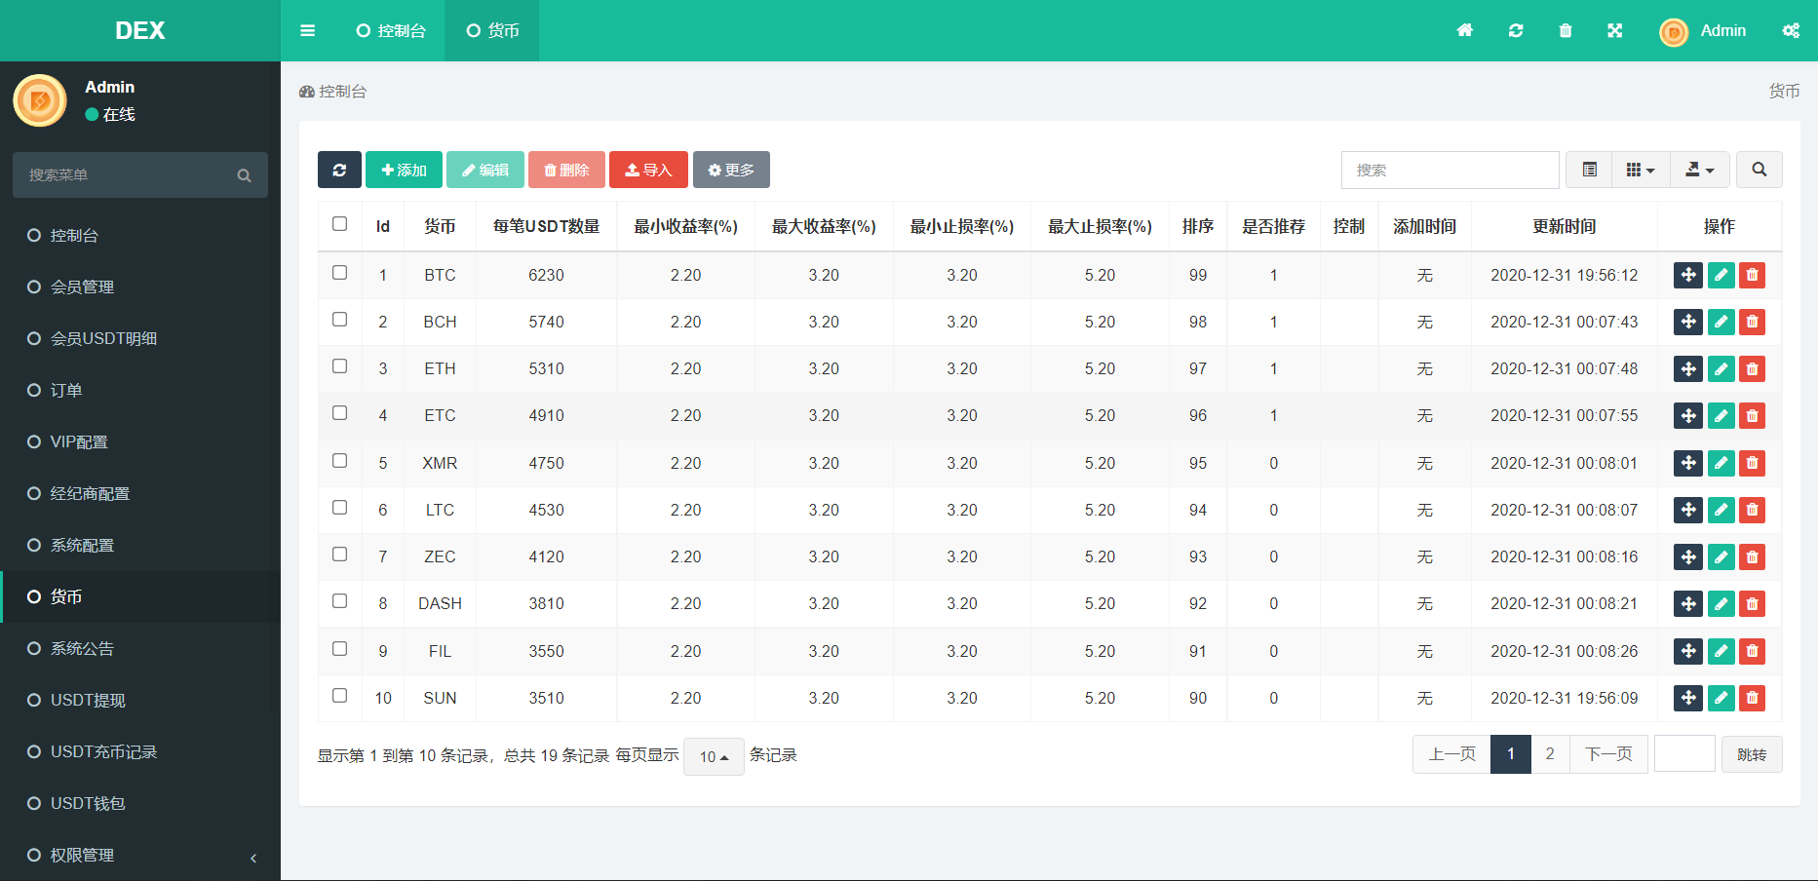Click the red 导入 import button
The width and height of the screenshot is (1818, 881).
pos(648,170)
